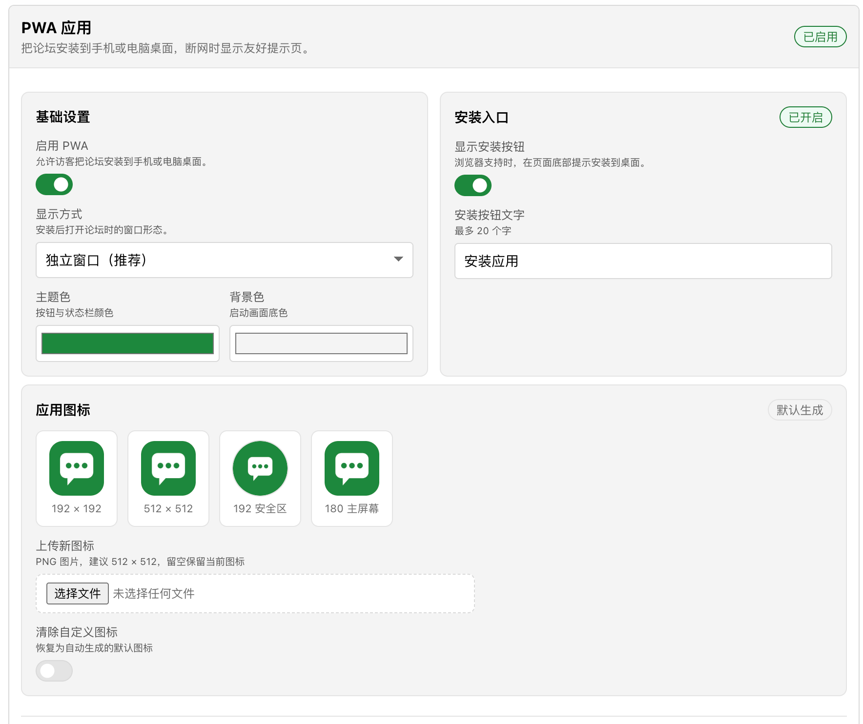Open the green 主题色 color picker
Screen dimensions: 863x724
click(x=127, y=343)
